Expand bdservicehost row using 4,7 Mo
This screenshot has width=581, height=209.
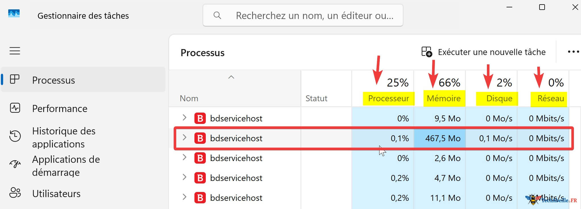[184, 177]
